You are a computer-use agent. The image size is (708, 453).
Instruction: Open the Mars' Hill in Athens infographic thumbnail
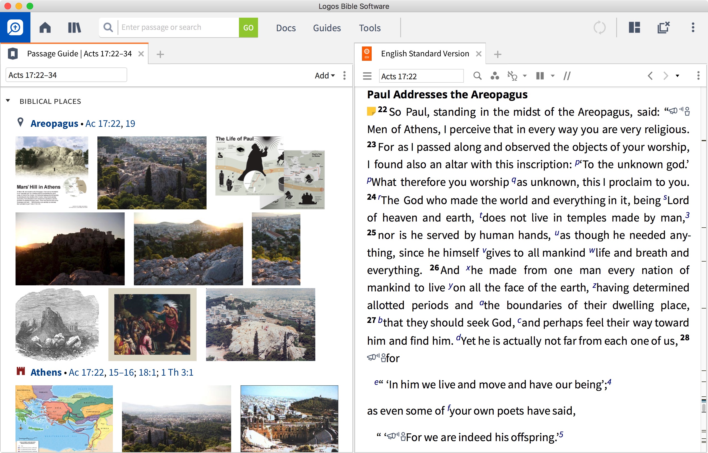[x=52, y=173]
